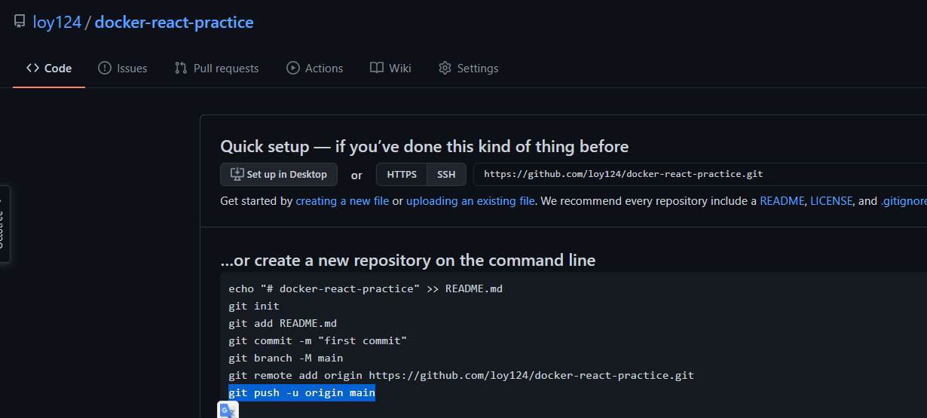Select the HTTPS clone option
Viewport: 927px width, 418px height.
402,174
